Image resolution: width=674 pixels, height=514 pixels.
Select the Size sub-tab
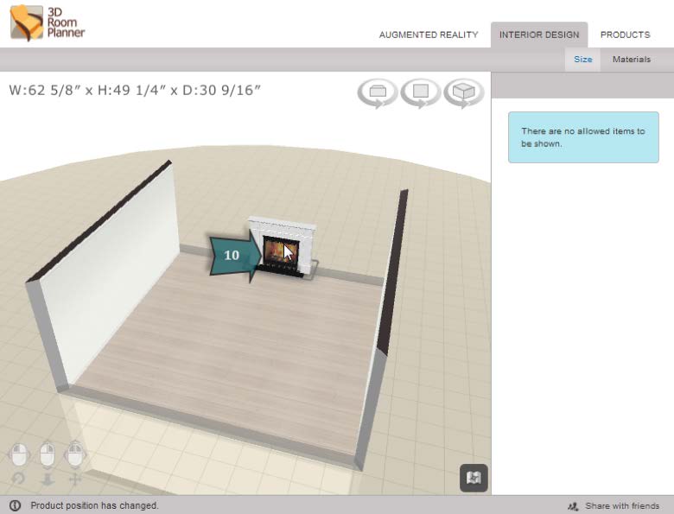(x=583, y=60)
